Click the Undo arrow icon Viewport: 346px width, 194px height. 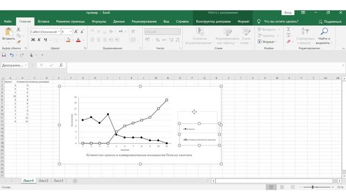click(12, 55)
